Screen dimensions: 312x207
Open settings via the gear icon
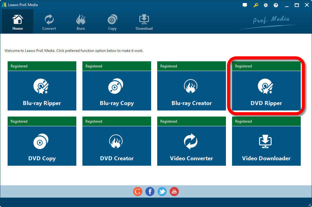266,5
